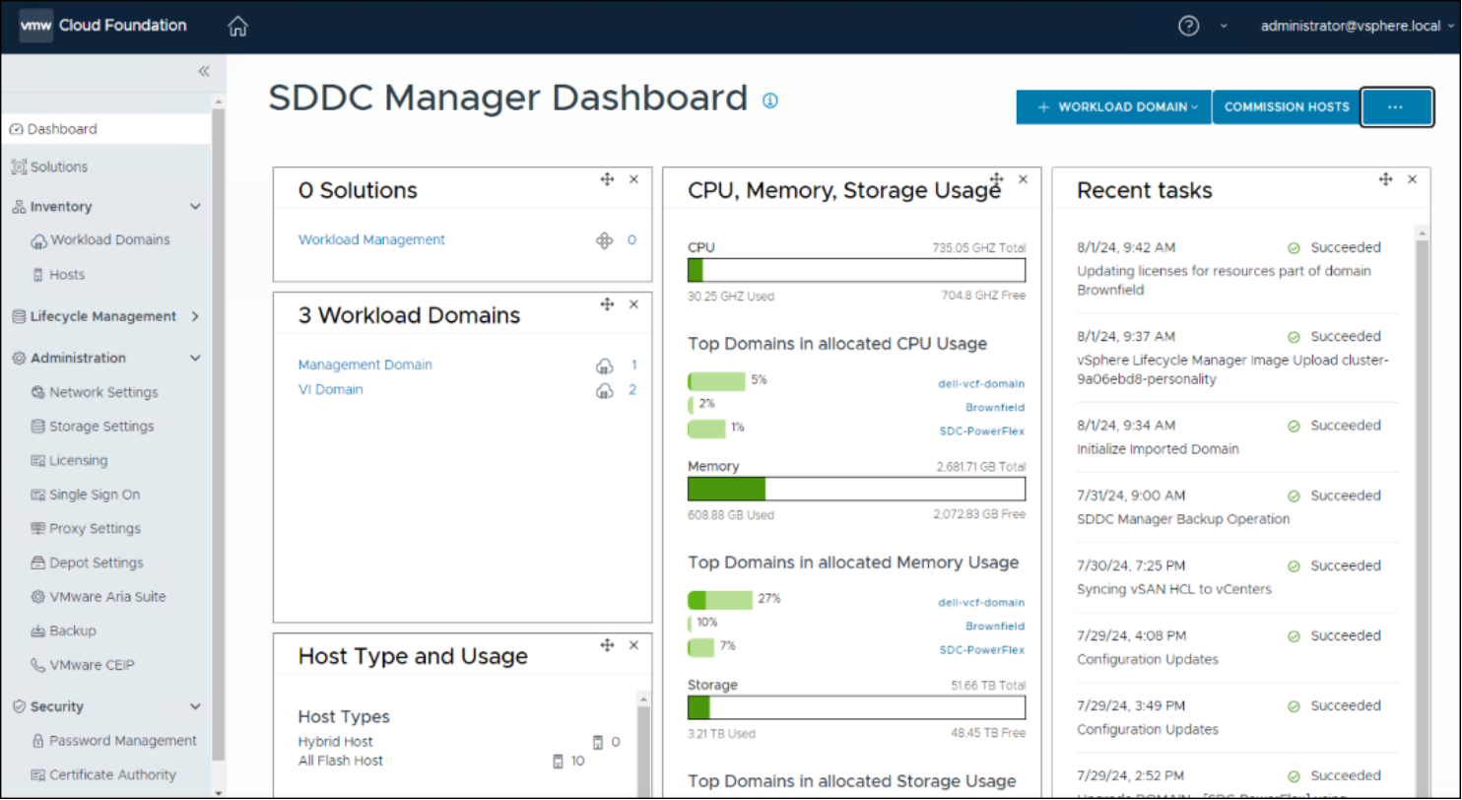
Task: Click Commission Hosts button
Action: tap(1287, 106)
